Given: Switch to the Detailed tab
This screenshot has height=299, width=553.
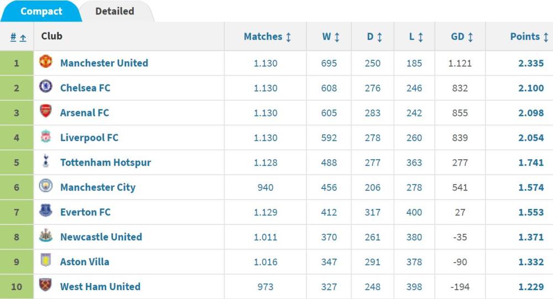Looking at the screenshot, I should 114,11.
